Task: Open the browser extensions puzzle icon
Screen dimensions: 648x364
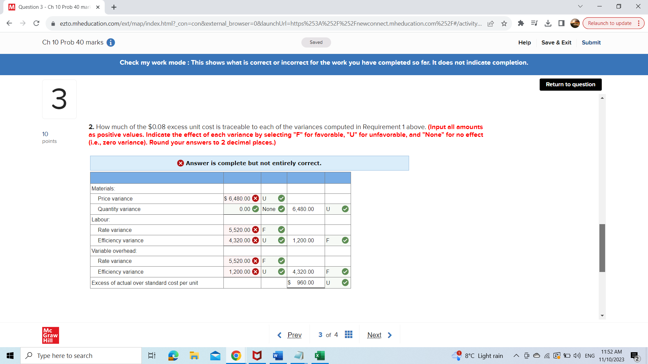Action: point(521,23)
